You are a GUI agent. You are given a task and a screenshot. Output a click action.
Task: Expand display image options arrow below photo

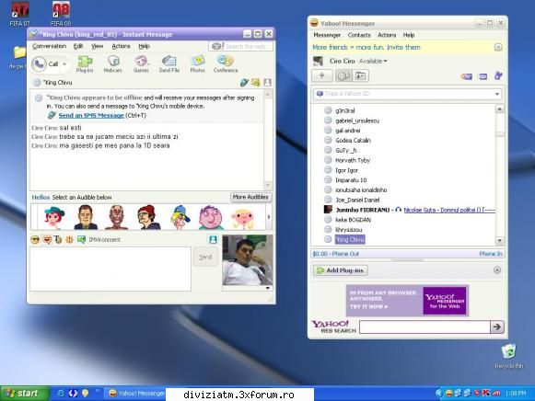click(268, 288)
